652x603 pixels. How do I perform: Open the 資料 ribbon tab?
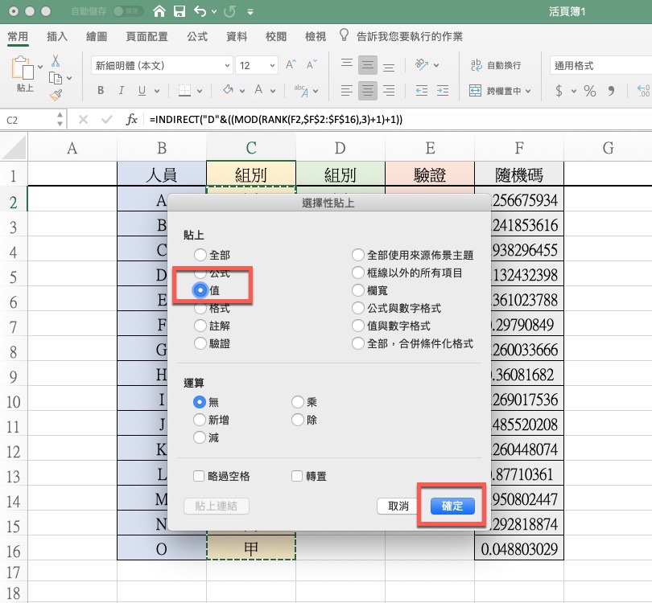point(237,36)
